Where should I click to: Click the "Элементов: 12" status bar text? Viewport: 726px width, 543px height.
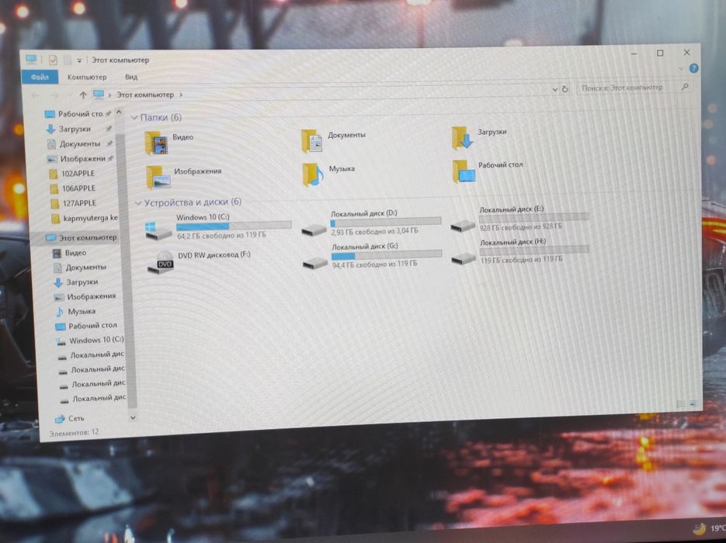pos(74,432)
